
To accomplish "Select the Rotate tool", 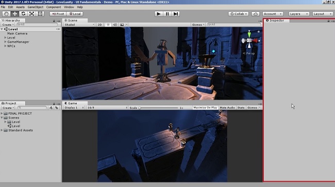I will 23,14.
